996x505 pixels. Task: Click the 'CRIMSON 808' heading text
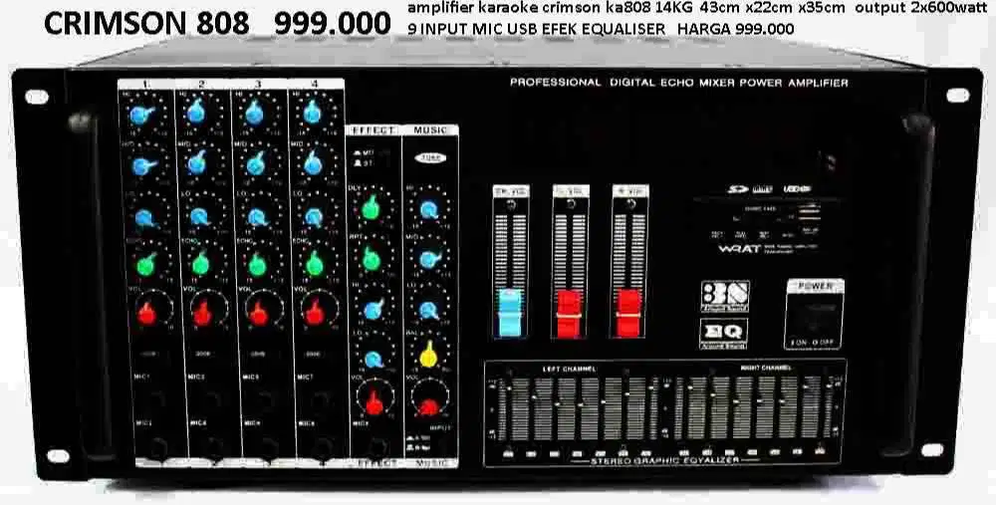pos(146,24)
